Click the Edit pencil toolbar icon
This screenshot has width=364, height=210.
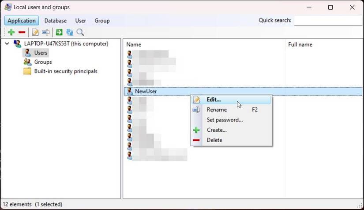click(35, 32)
